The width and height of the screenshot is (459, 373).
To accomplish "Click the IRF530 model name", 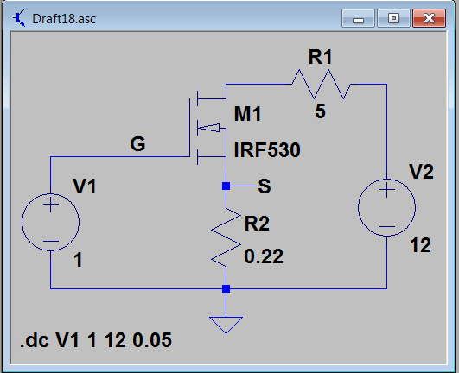I will coord(267,150).
